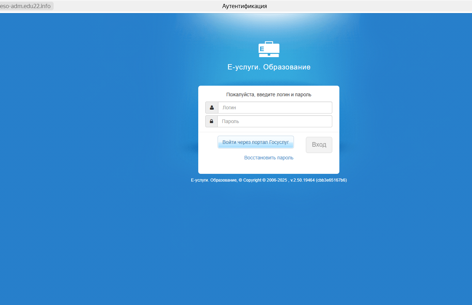
Task: Click the Е-услуги. Образование heading
Action: pos(269,67)
